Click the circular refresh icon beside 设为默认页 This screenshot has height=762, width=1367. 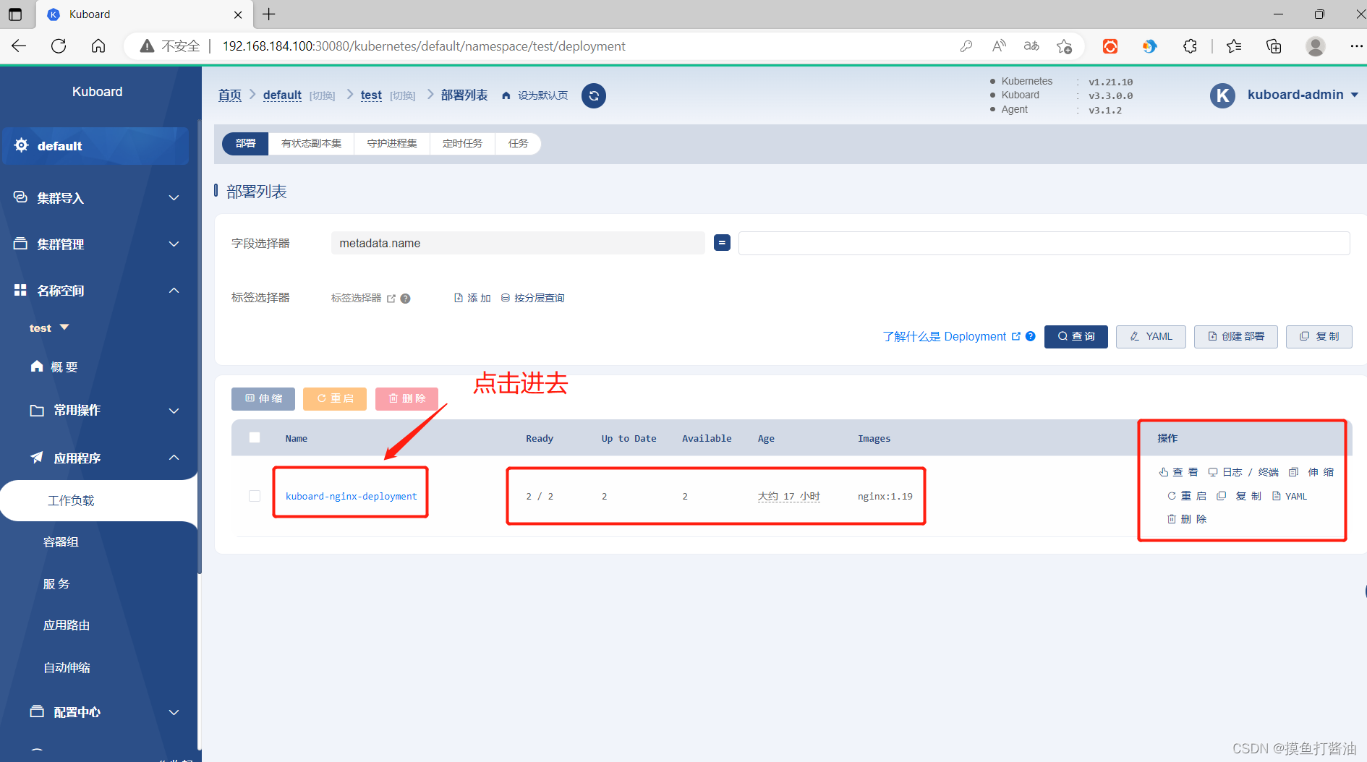(x=594, y=95)
